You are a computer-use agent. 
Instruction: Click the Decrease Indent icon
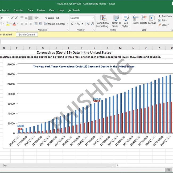point(36,24)
